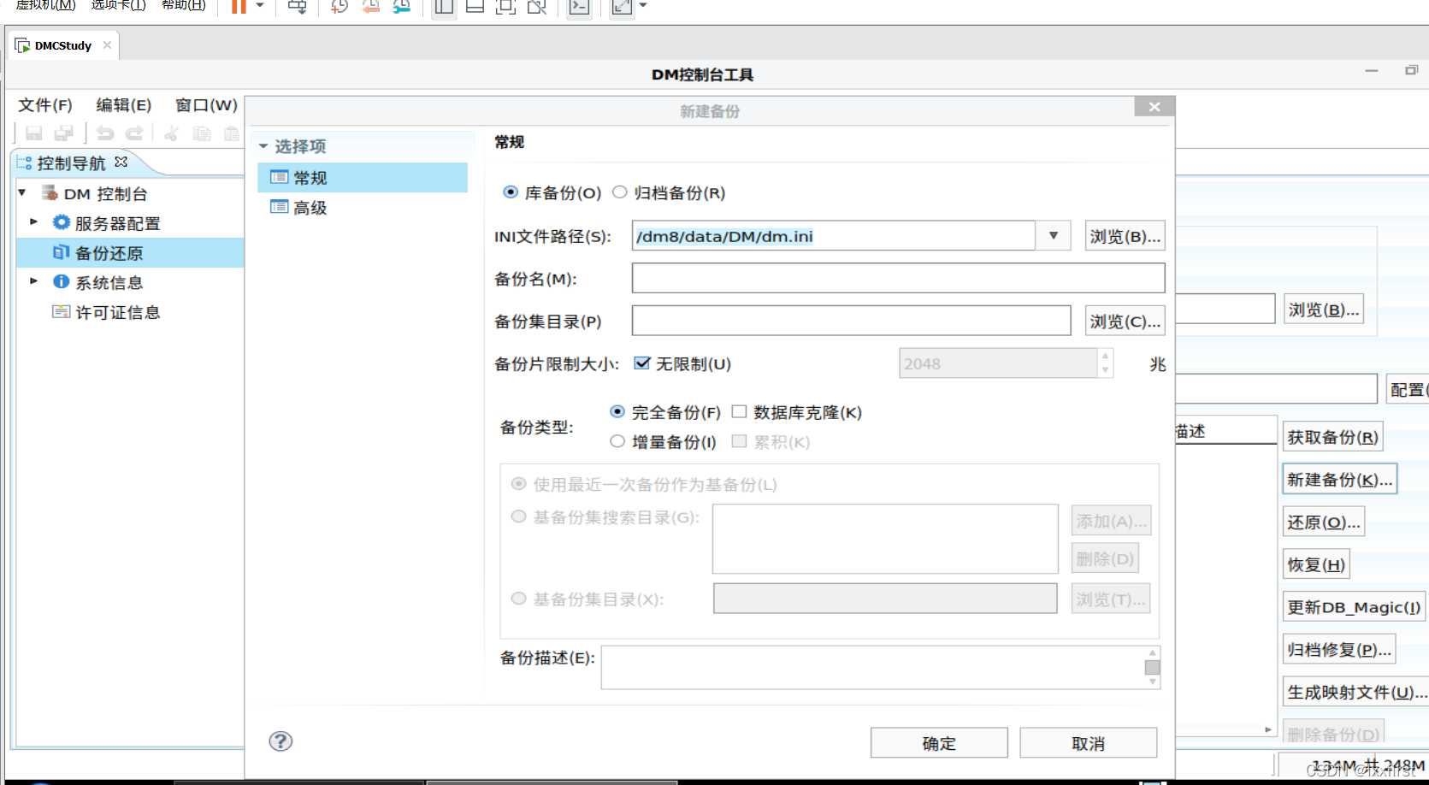
Task: Uncheck the 无限制(U) checkbox
Action: (x=642, y=363)
